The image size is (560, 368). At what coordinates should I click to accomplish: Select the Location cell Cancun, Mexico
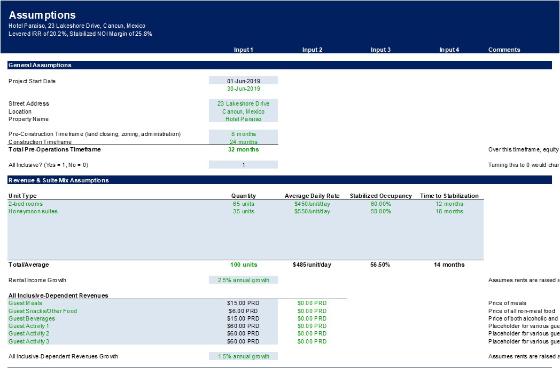tap(243, 111)
